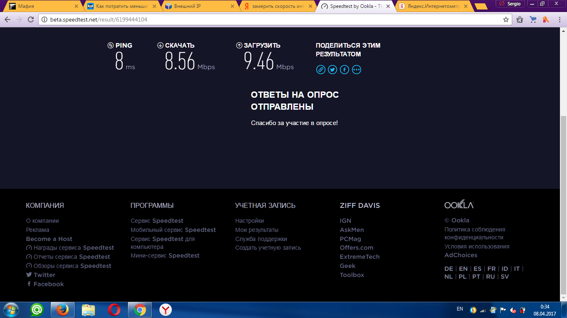This screenshot has width=567, height=318.
Task: Launch Yandex Browser from taskbar
Action: 166,310
